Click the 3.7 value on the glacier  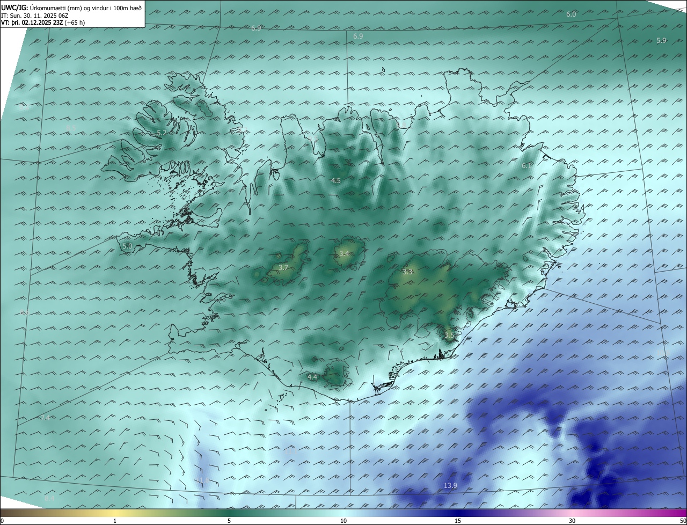[x=284, y=267]
